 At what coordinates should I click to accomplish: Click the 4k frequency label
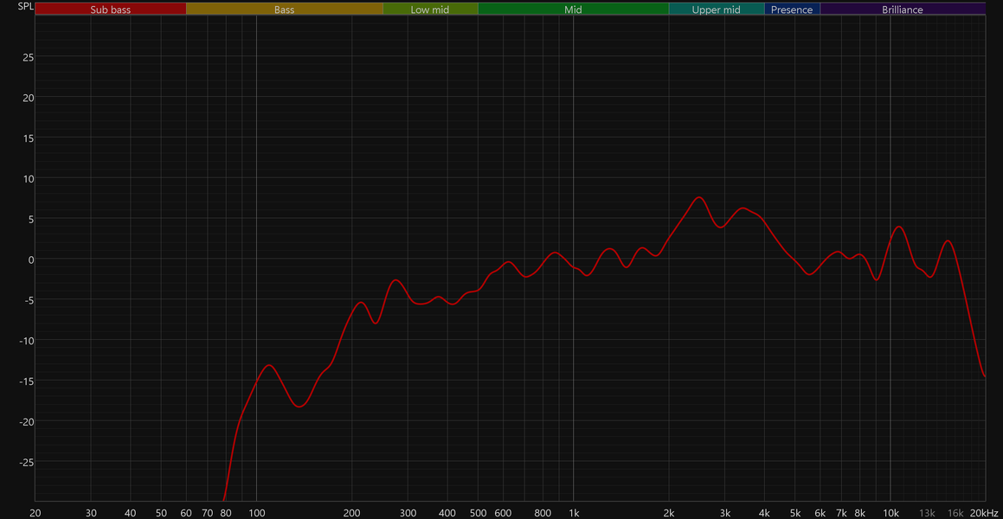764,513
